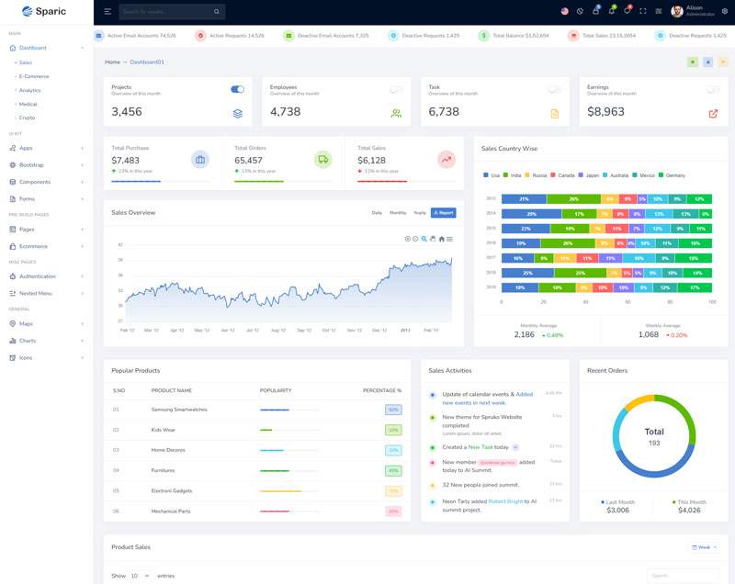Select E-Commerce in the sidebar
This screenshot has height=584, width=735.
pos(34,76)
